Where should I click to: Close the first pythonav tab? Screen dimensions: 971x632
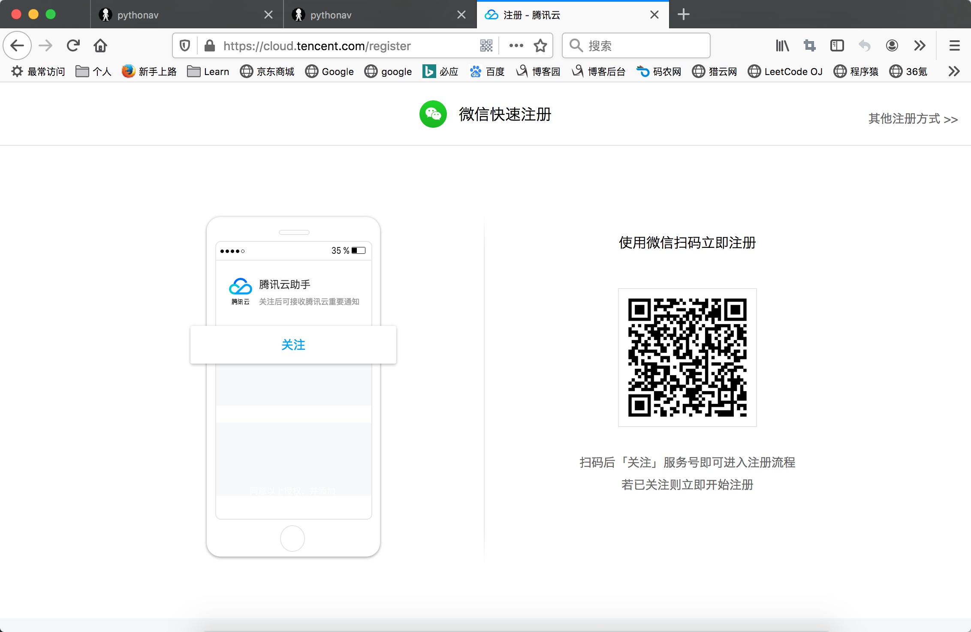268,15
